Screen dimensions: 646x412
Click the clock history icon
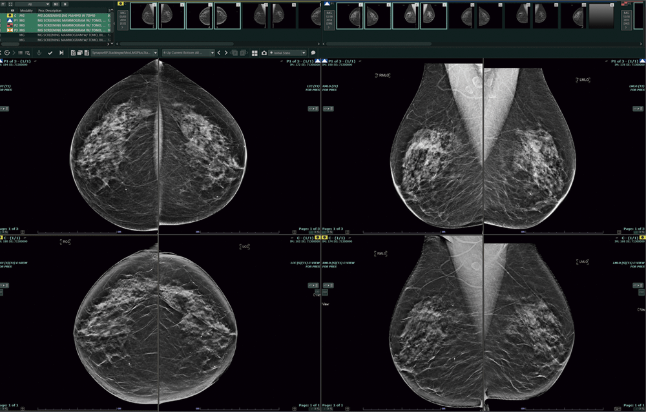[6, 53]
